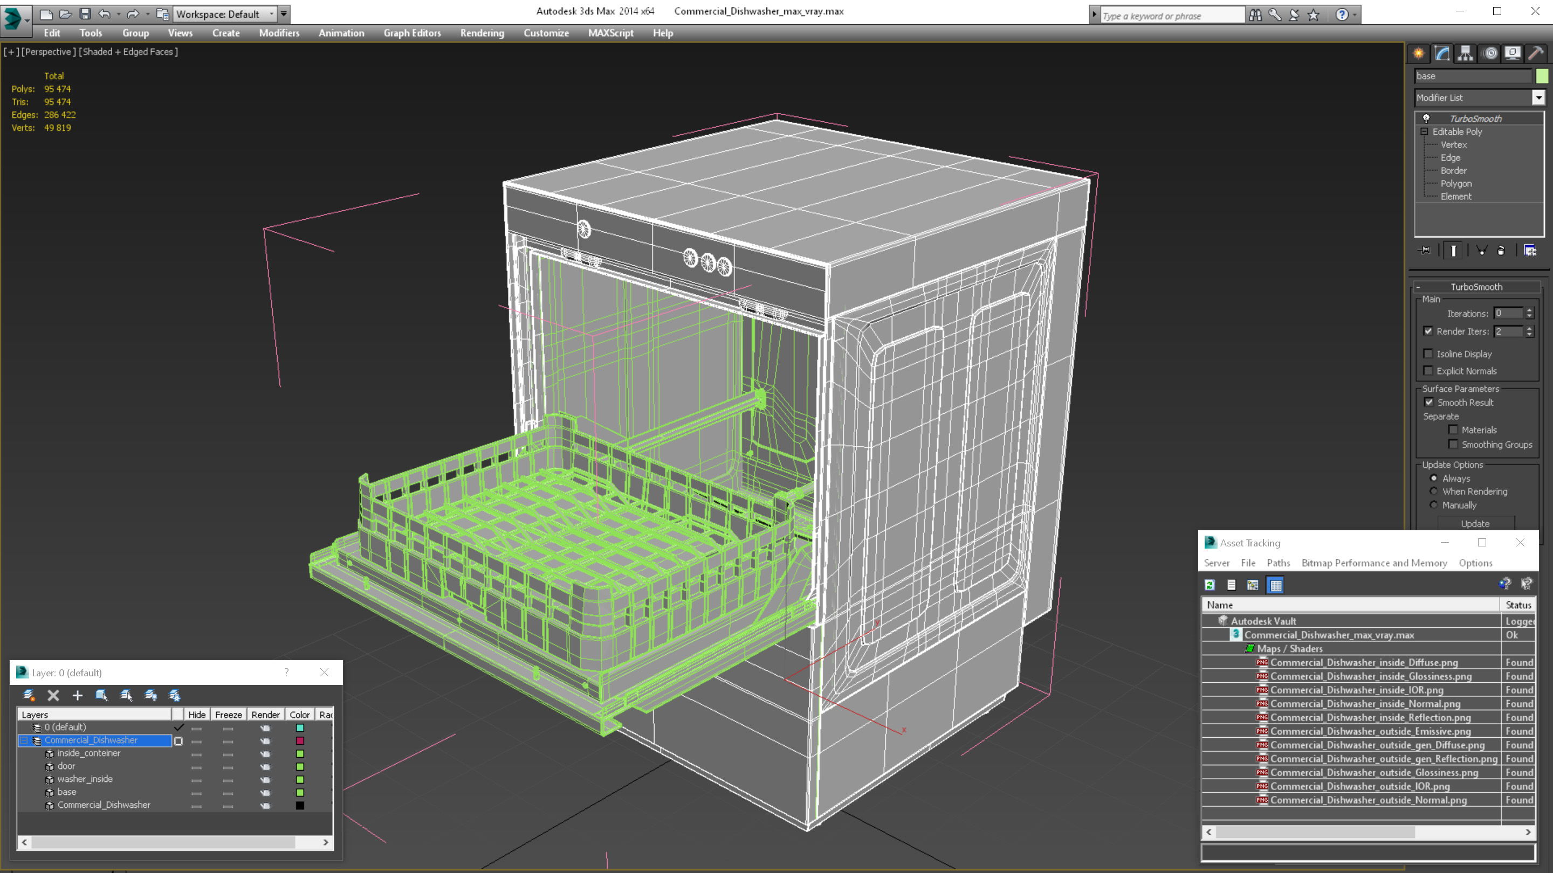Make modifier unique in stack
The image size is (1553, 873).
1482,250
